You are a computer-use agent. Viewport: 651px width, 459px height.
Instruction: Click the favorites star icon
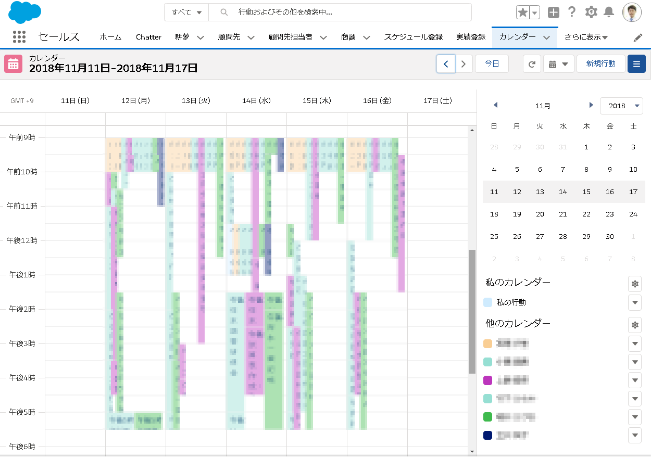coord(522,11)
